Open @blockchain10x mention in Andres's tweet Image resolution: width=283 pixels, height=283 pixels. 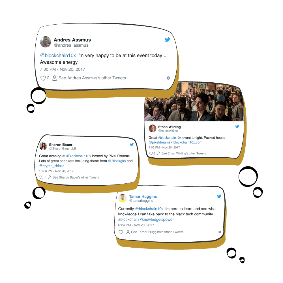pyautogui.click(x=58, y=55)
